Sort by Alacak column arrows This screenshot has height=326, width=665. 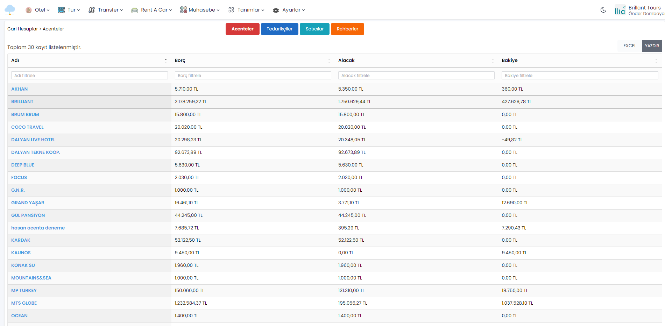point(493,61)
